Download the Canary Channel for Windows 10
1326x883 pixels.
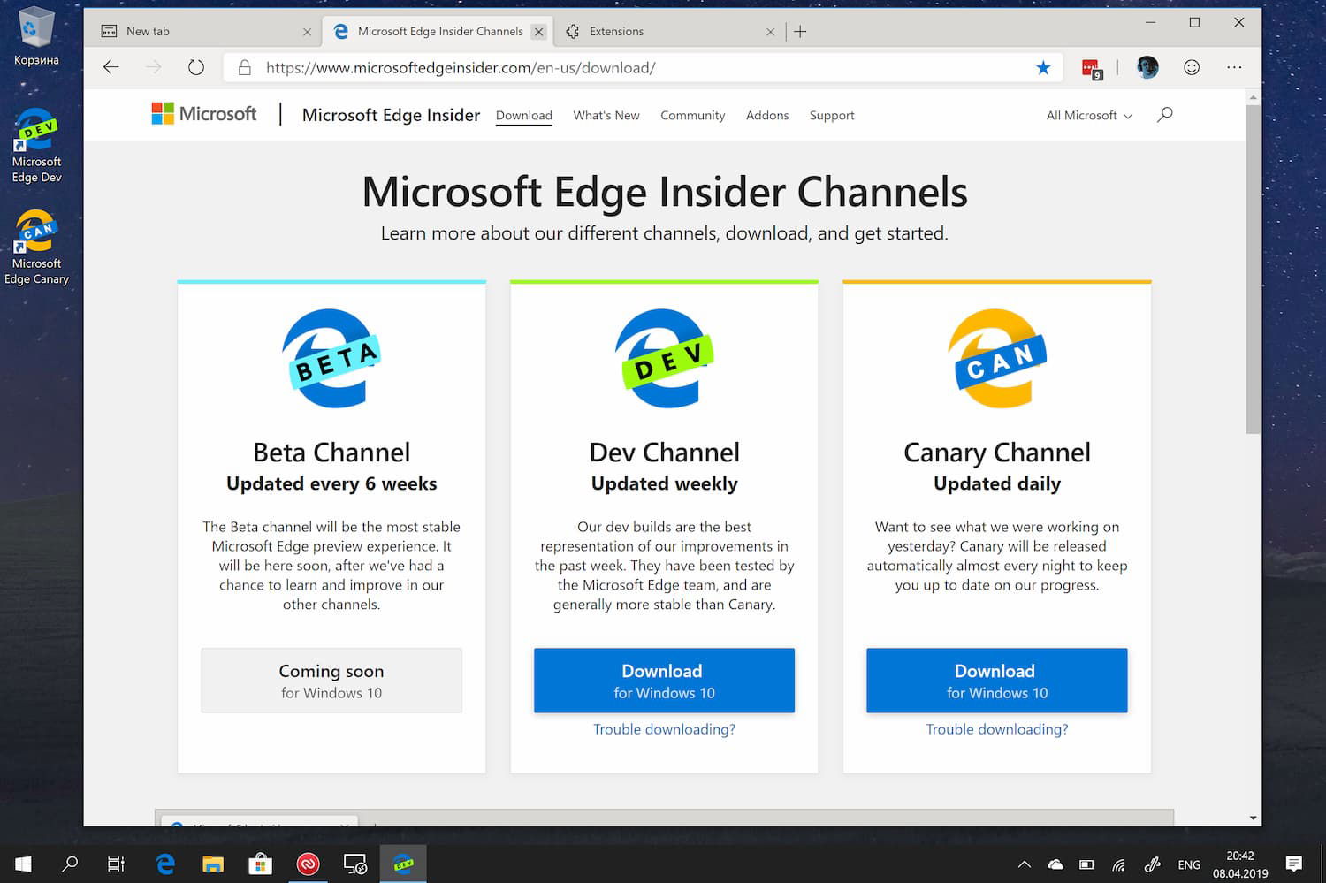point(996,681)
